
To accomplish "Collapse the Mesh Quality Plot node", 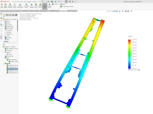I will click(6, 60).
